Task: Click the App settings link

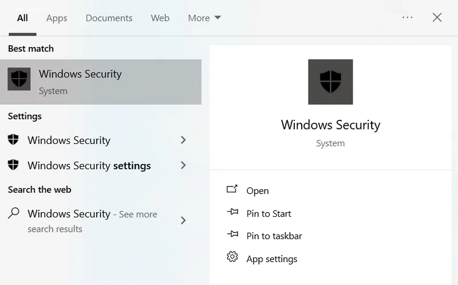Action: pyautogui.click(x=271, y=259)
